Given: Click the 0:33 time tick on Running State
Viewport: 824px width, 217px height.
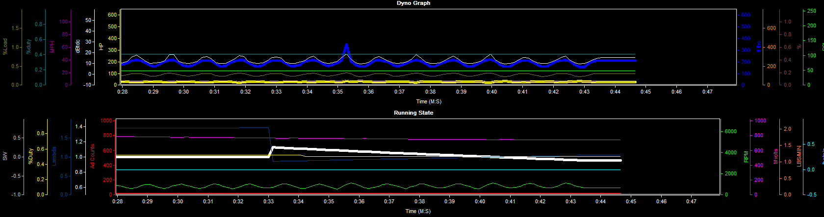Looking at the screenshot, I should click(x=268, y=201).
